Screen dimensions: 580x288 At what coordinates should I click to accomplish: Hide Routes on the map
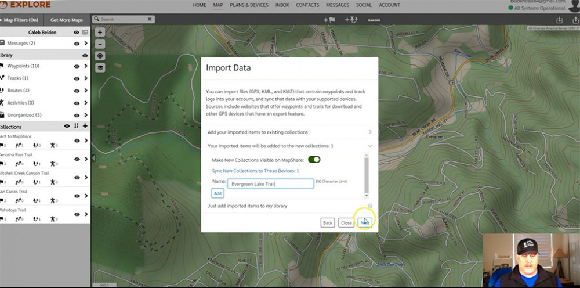(77, 91)
